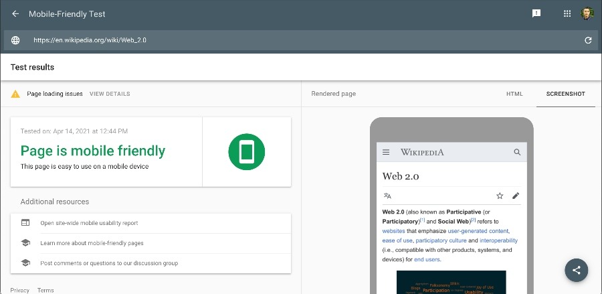
Task: Click the graduation cap beside Post comments
Action: [x=25, y=263]
